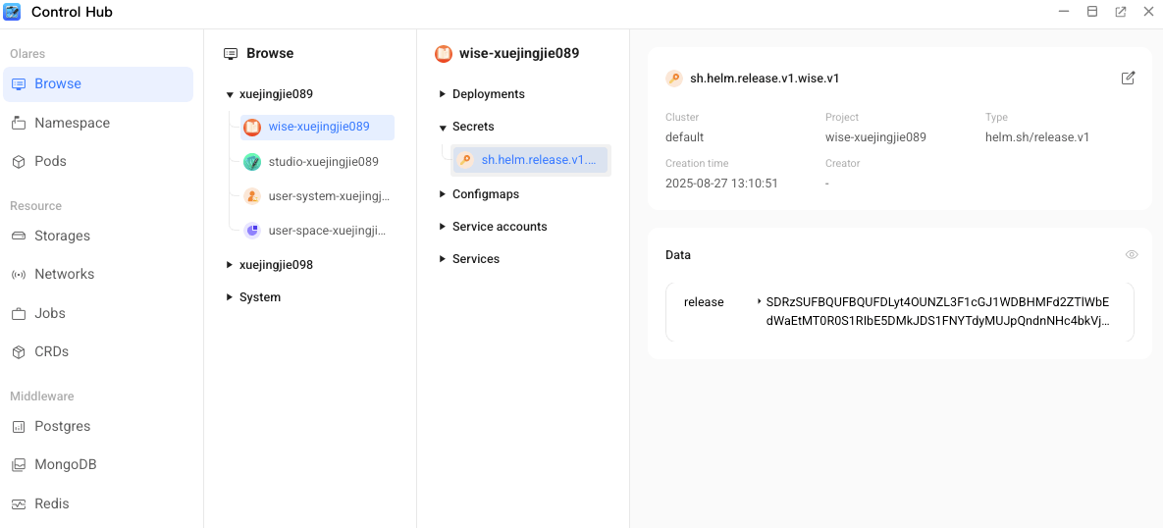The image size is (1163, 528).
Task: Open Namespace from the sidebar
Action: click(x=72, y=124)
